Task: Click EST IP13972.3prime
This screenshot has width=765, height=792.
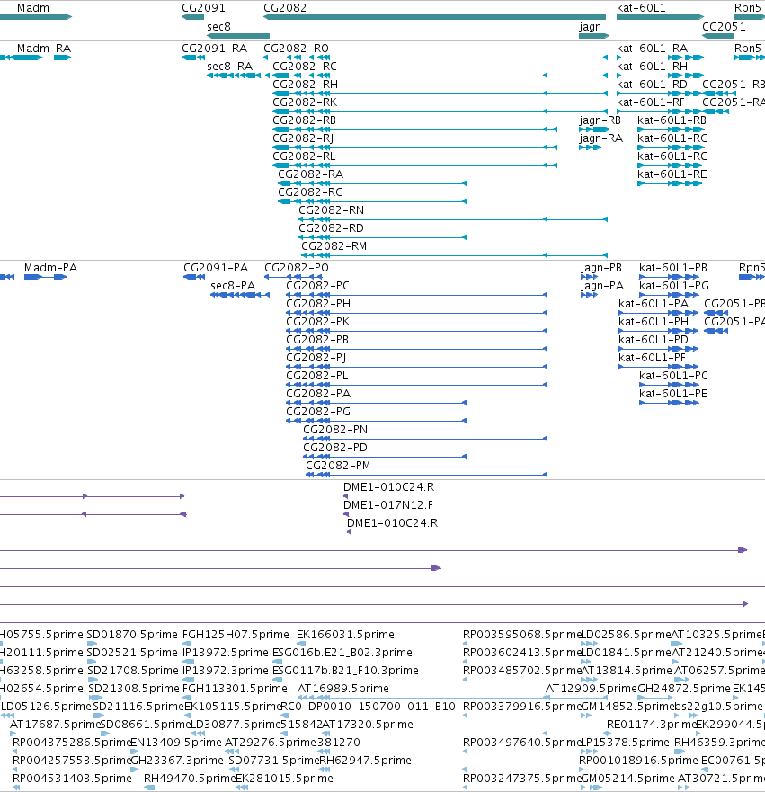Action: (x=226, y=671)
